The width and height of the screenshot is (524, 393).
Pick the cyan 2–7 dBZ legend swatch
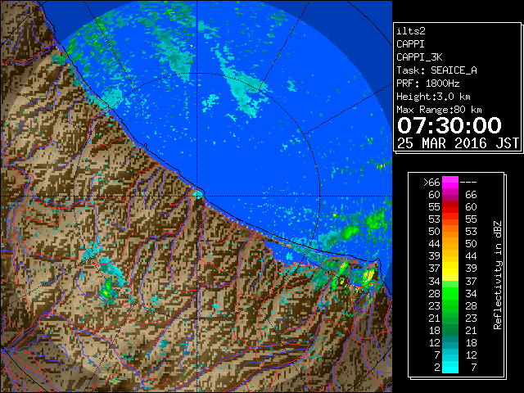[x=450, y=367]
